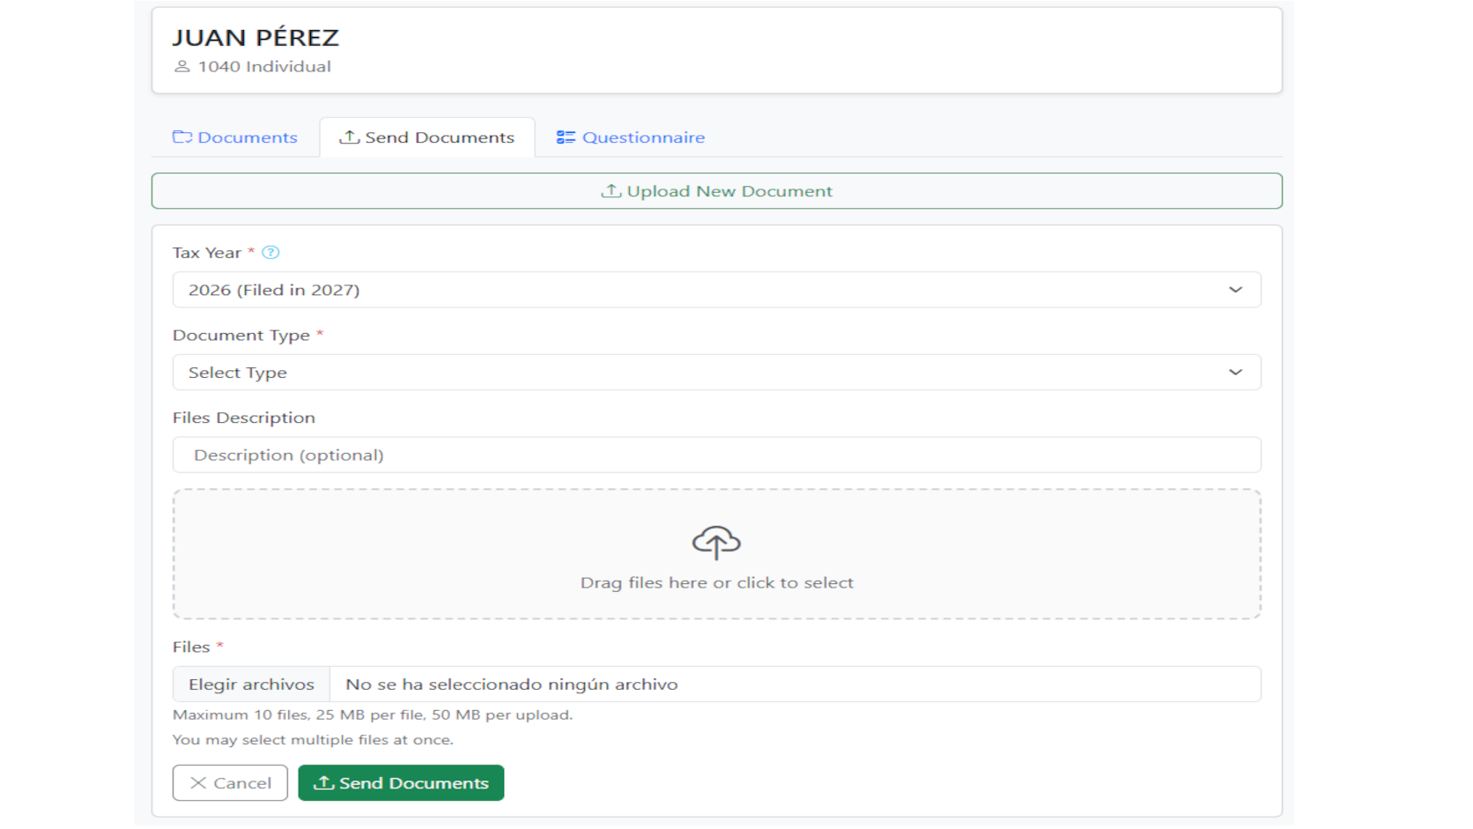Click the drag files drop zone area
The height and width of the screenshot is (829, 1473).
pyautogui.click(x=716, y=554)
